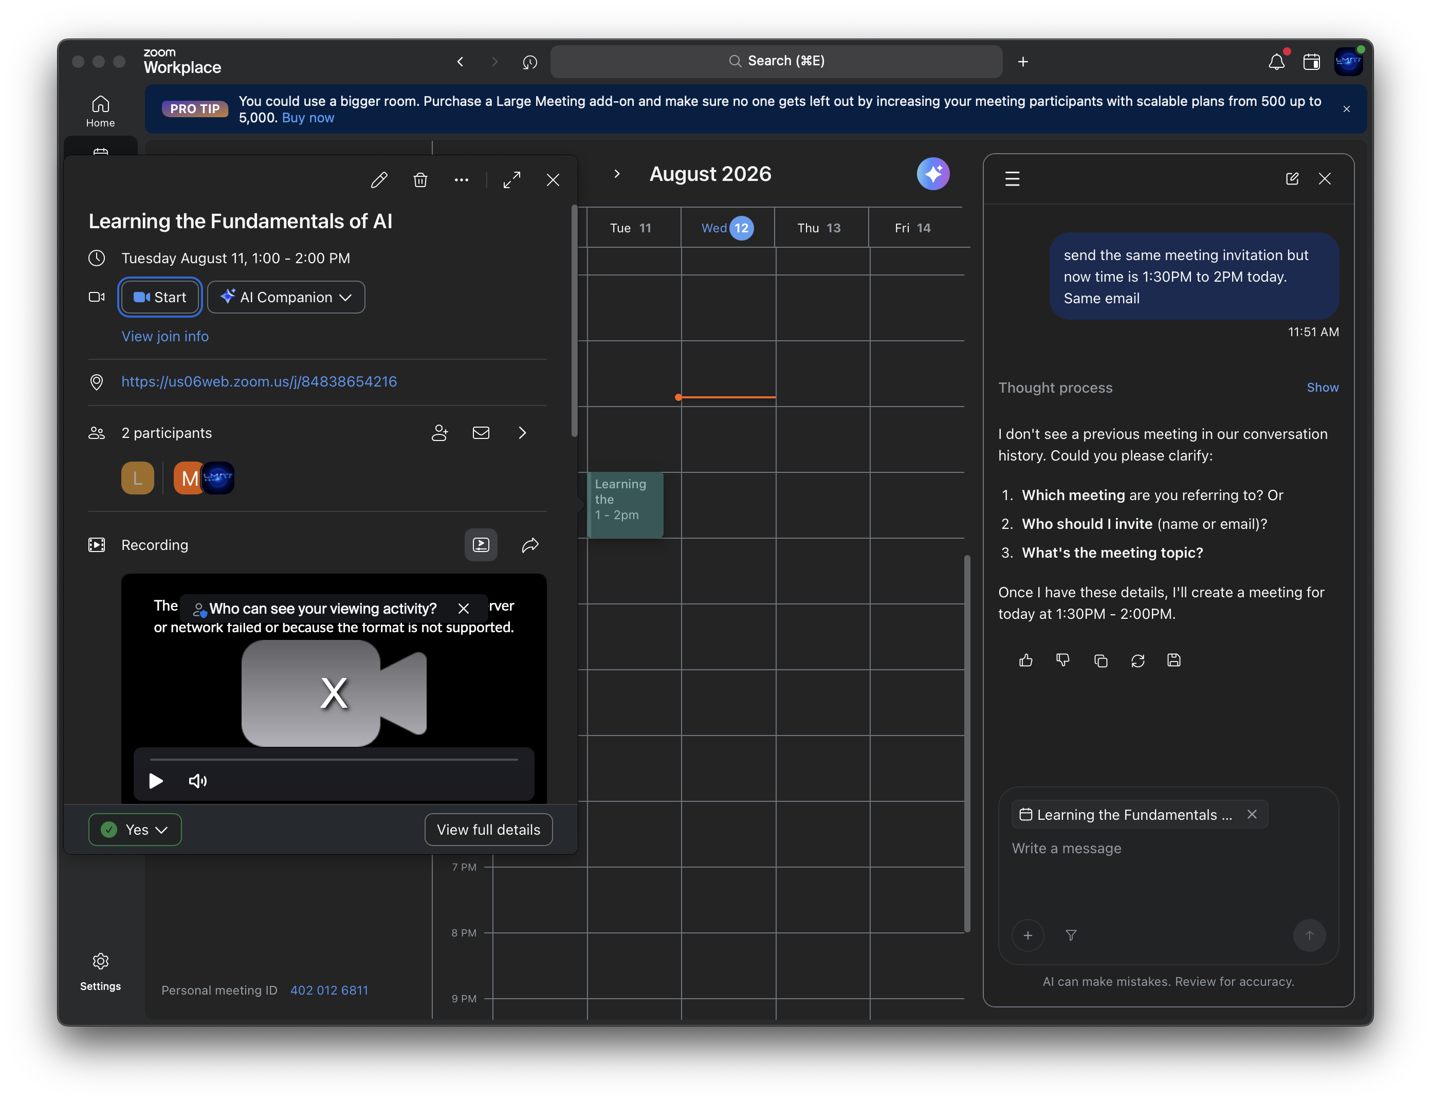Click the plus button beside search
1431x1102 pixels.
tap(1023, 62)
